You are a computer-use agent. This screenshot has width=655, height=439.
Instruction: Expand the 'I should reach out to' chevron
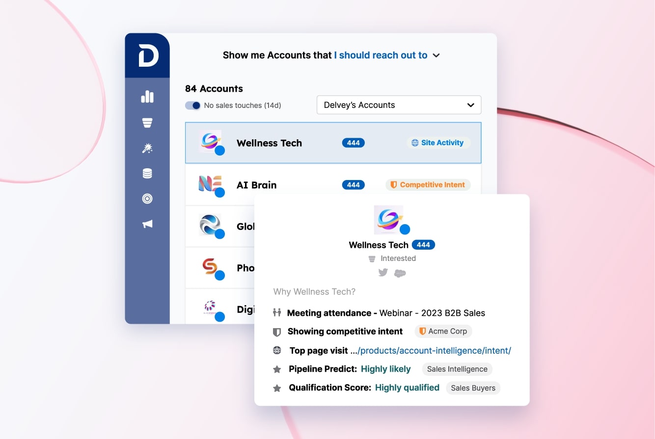pyautogui.click(x=436, y=55)
